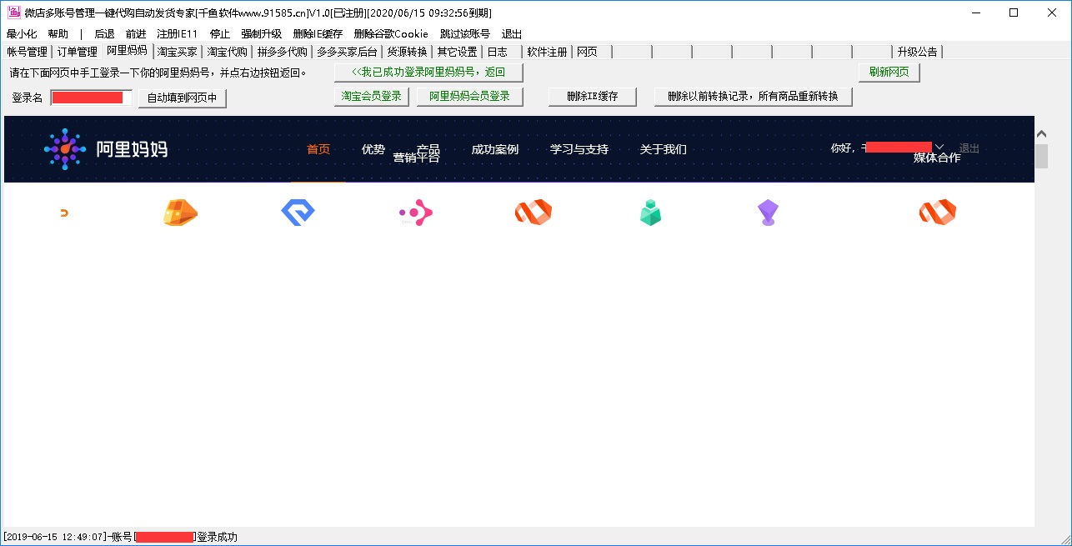Switch to the 帐号管理 tab
The image size is (1072, 546).
coord(28,52)
